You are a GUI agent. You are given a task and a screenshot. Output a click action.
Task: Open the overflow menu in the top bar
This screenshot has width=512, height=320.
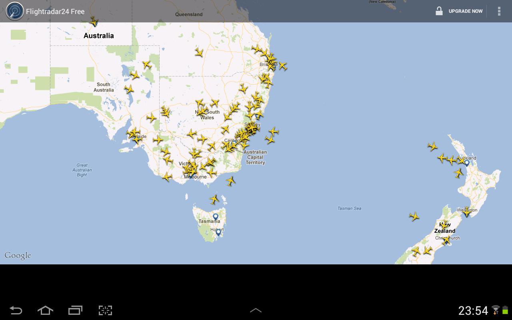(499, 11)
